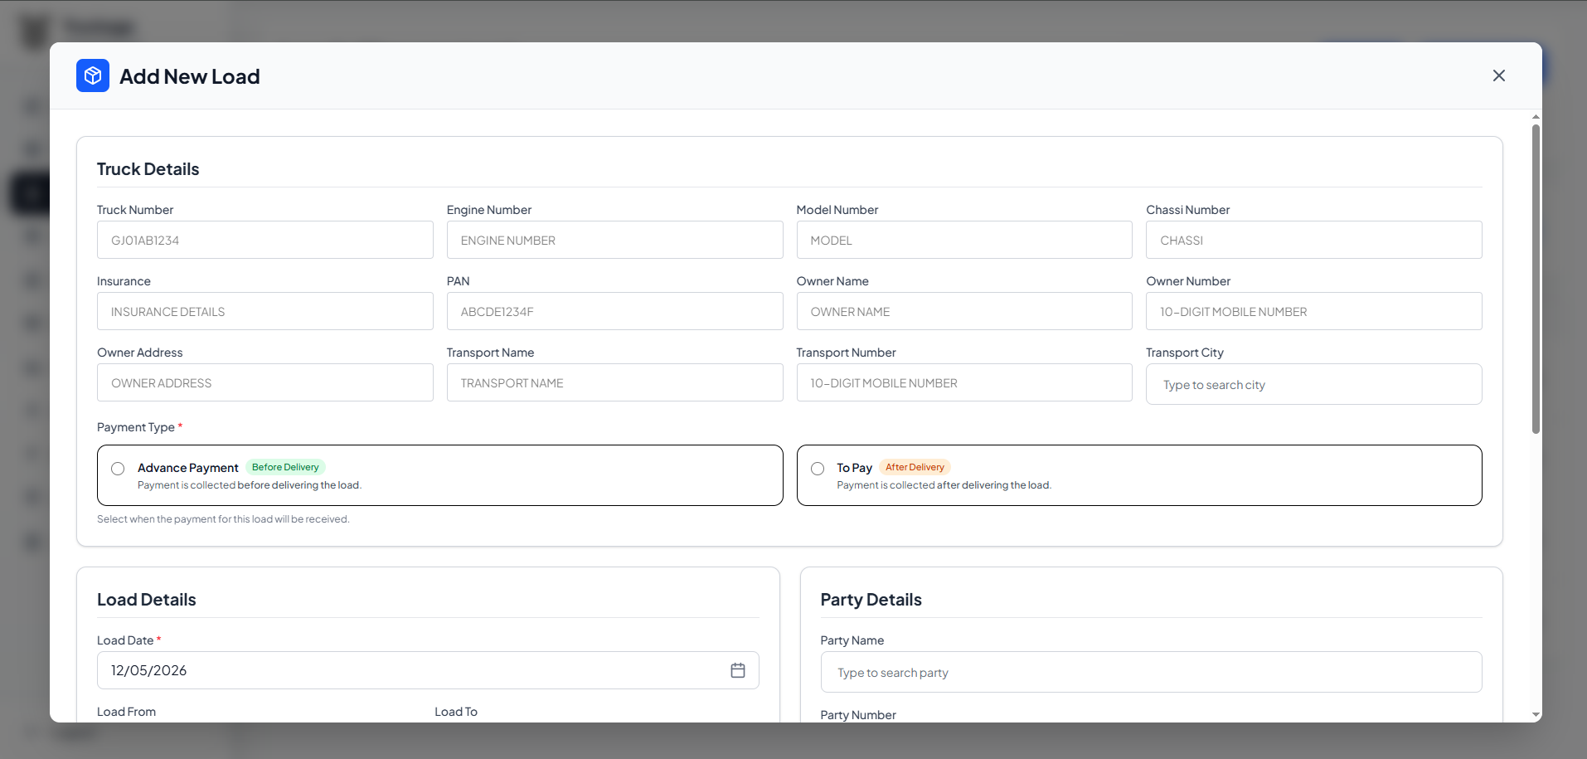The image size is (1587, 759).
Task: Close the Add New Load dialog
Action: pos(1498,75)
